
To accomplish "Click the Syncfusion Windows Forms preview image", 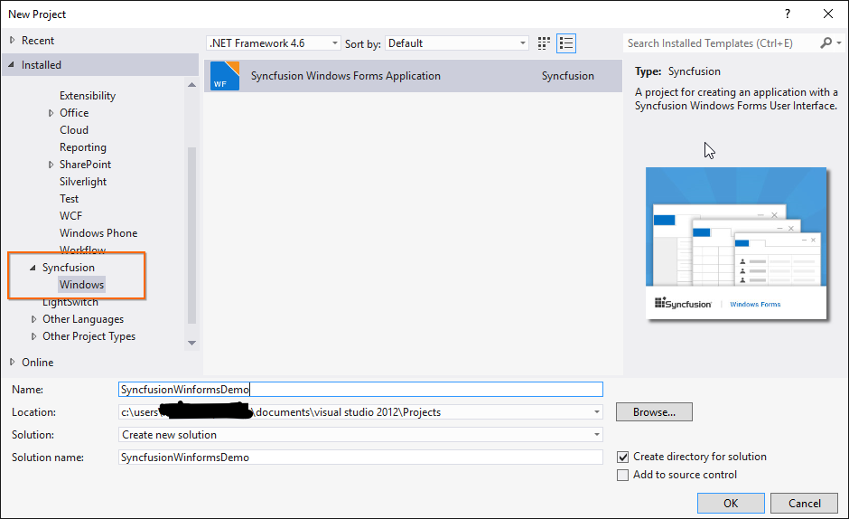I will coord(736,243).
